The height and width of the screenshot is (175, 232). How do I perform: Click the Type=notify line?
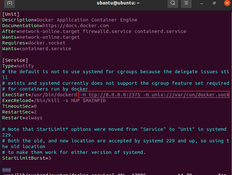pos(18,66)
